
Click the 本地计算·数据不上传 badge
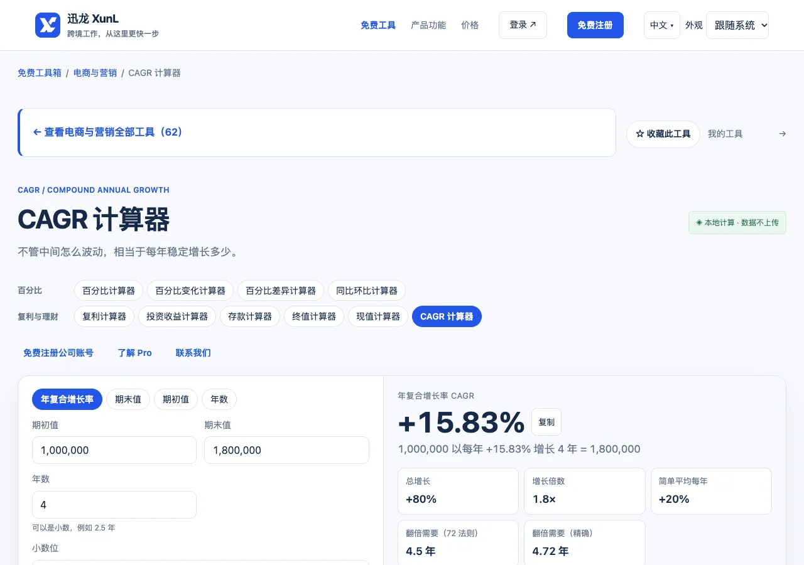point(737,222)
